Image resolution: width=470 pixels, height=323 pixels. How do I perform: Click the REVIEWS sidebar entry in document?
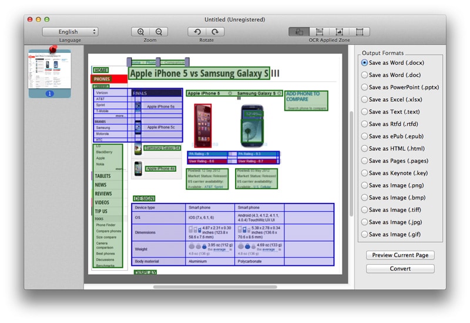tap(103, 194)
